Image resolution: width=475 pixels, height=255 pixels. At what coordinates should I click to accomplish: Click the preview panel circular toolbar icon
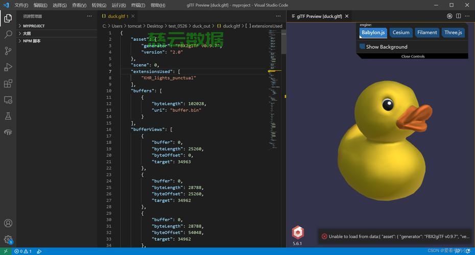tap(449, 16)
